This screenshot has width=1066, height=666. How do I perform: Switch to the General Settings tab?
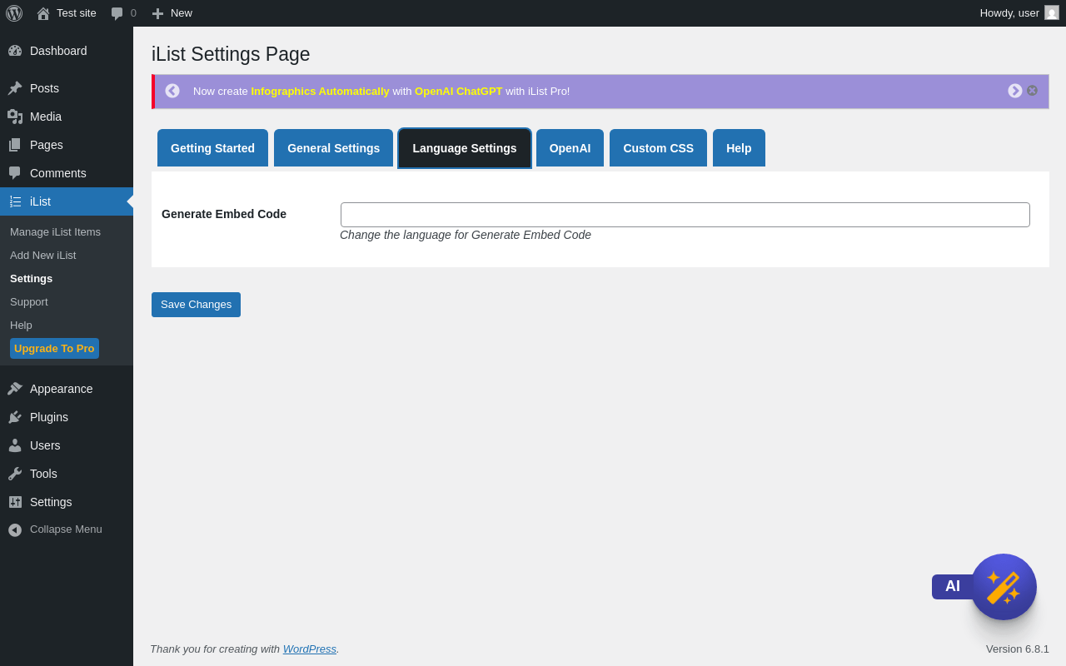pyautogui.click(x=333, y=148)
